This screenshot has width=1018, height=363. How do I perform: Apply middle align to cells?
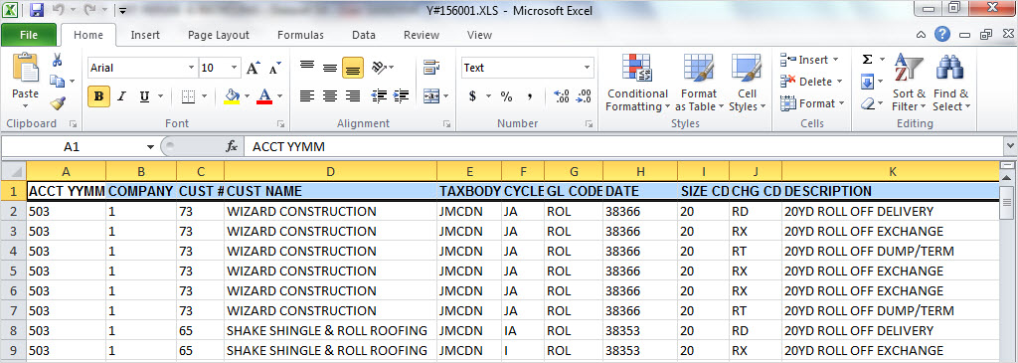[330, 68]
